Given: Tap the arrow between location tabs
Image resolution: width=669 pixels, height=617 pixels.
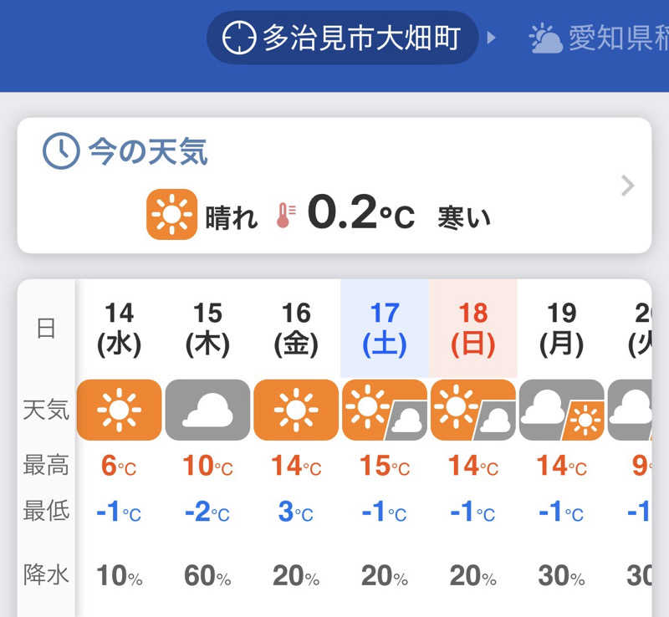Looking at the screenshot, I should point(492,38).
